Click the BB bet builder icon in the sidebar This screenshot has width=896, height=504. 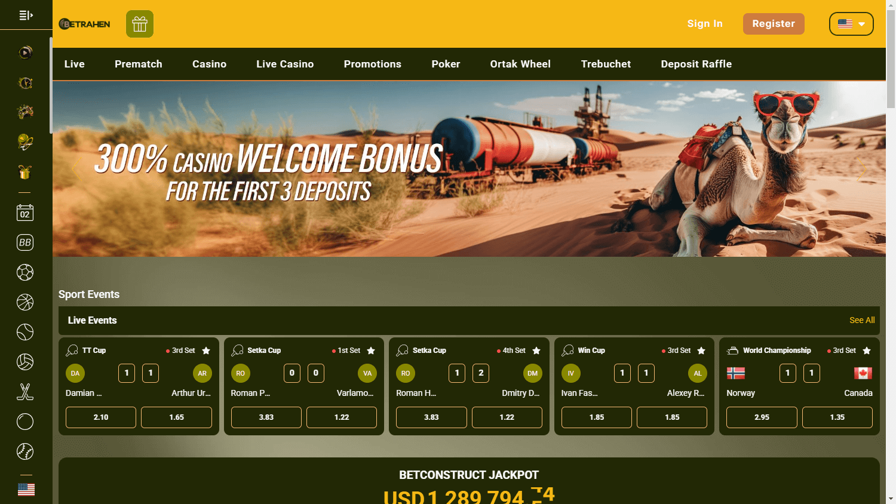point(25,242)
